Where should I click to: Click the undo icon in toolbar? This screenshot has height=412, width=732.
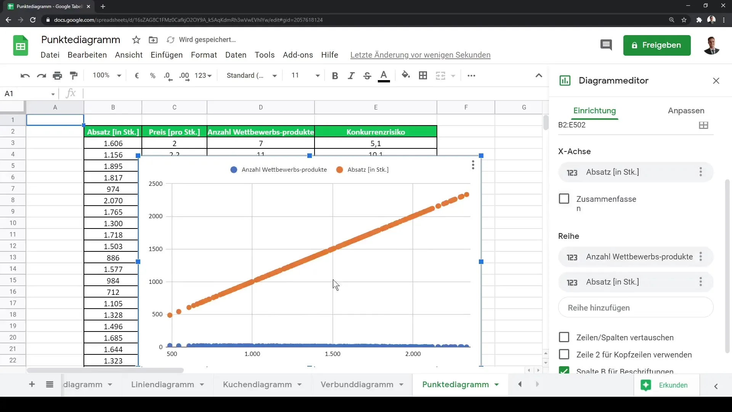(25, 76)
